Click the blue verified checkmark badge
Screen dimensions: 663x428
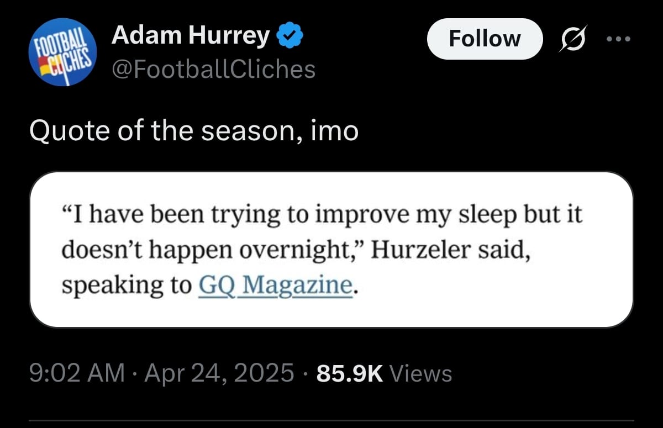click(290, 37)
